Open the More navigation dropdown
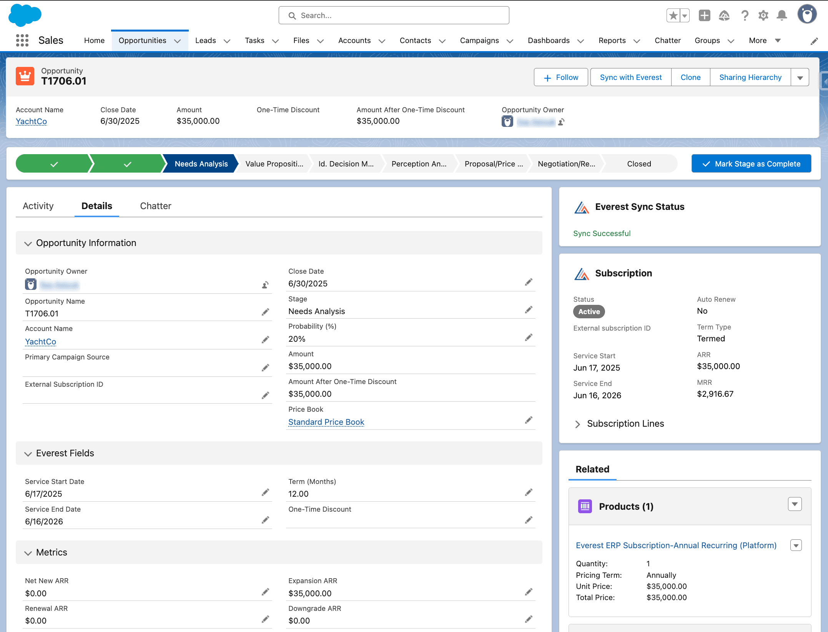This screenshot has height=632, width=828. [x=765, y=40]
